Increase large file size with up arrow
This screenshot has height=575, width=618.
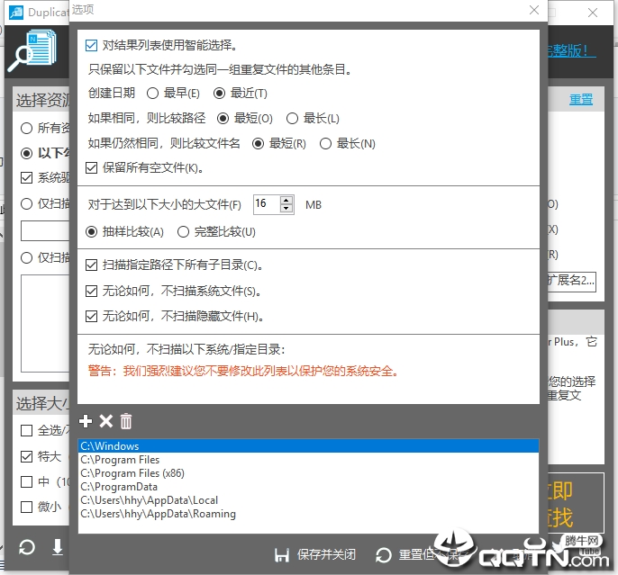point(286,200)
